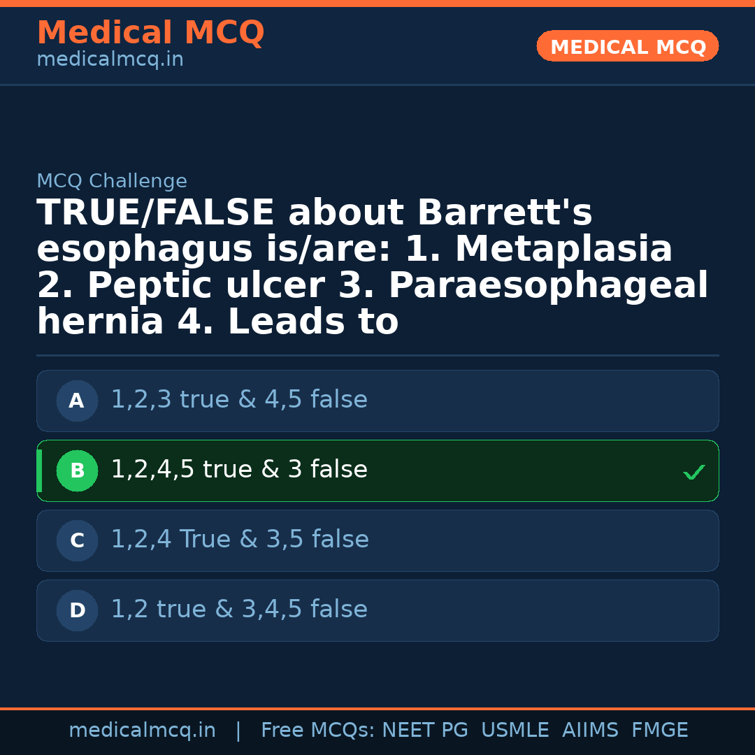Click USMLE in the footer
Image resolution: width=755 pixels, height=755 pixels.
515,731
